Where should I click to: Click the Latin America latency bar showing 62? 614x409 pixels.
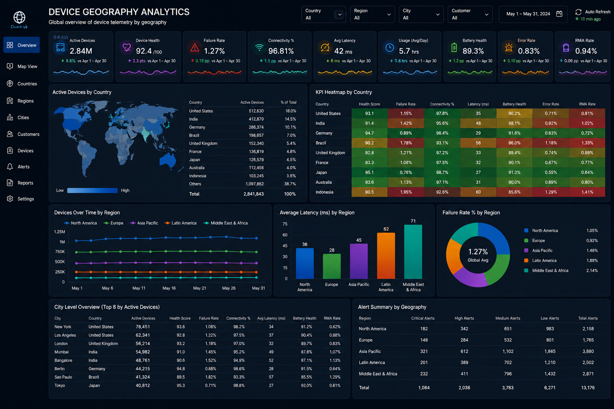tap(386, 256)
